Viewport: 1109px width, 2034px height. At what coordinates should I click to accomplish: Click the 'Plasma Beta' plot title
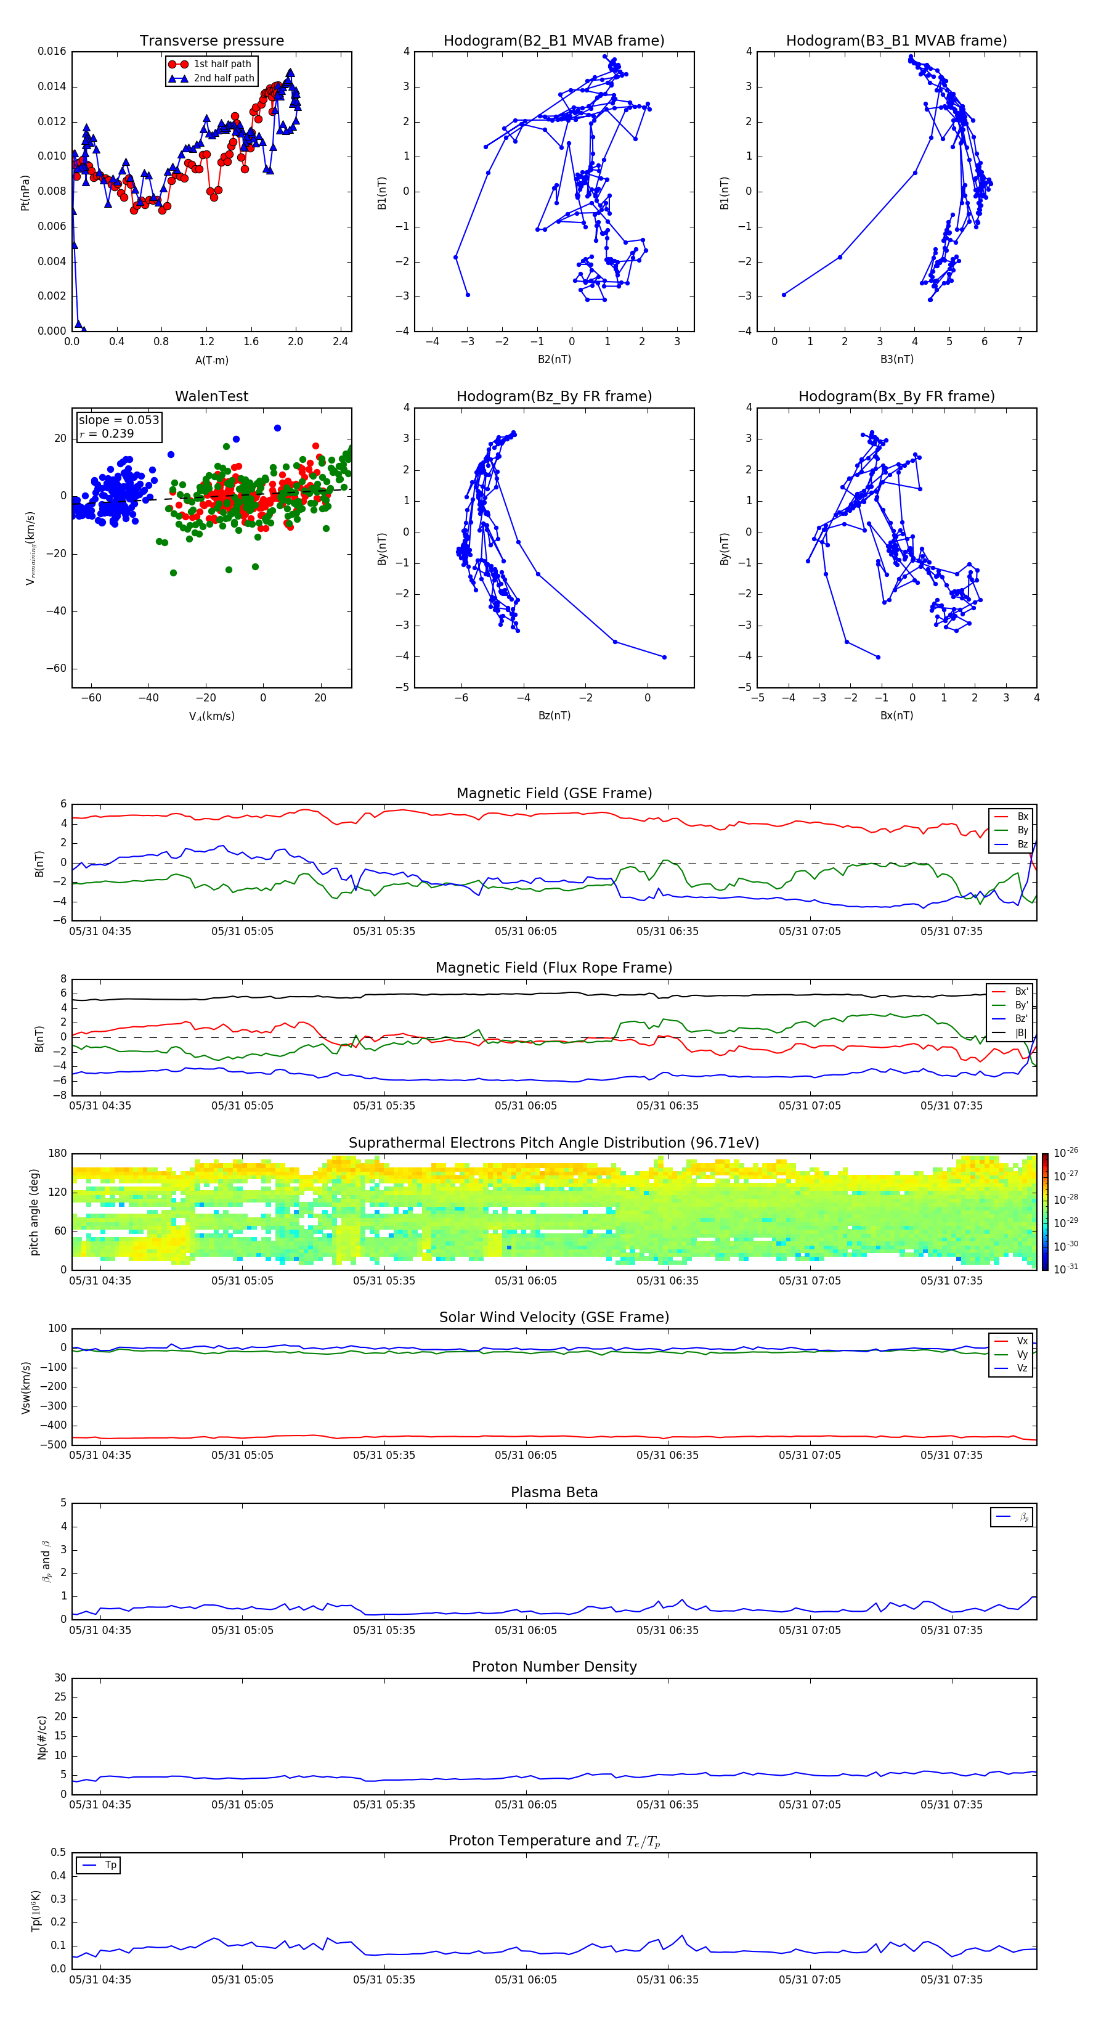pos(554,1493)
